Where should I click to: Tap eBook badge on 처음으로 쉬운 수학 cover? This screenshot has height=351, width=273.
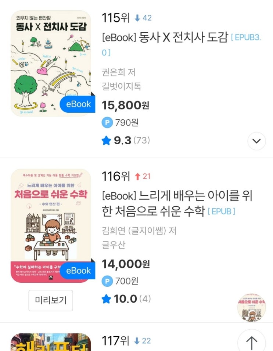(78, 271)
